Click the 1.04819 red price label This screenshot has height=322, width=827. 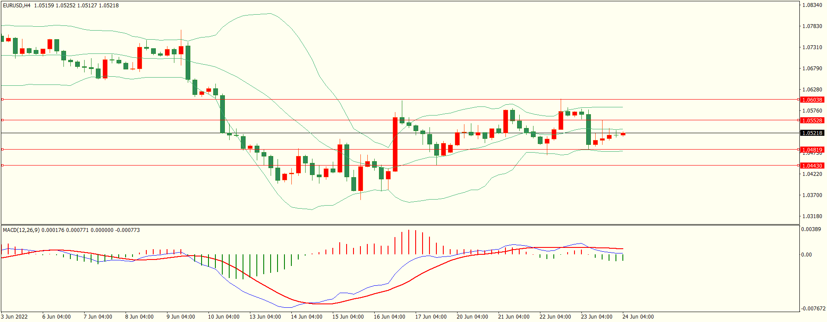pyautogui.click(x=812, y=150)
